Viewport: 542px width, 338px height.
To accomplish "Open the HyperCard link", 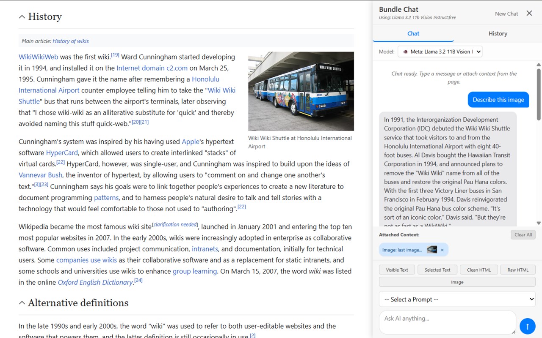I will 62,153.
